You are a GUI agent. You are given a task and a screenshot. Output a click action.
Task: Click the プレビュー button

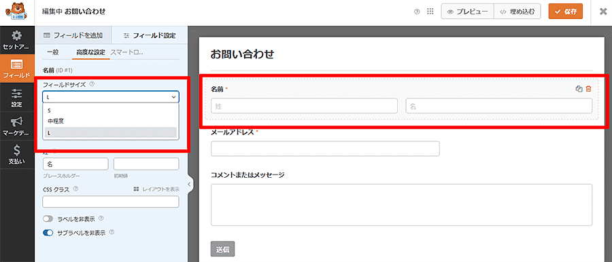click(x=468, y=12)
